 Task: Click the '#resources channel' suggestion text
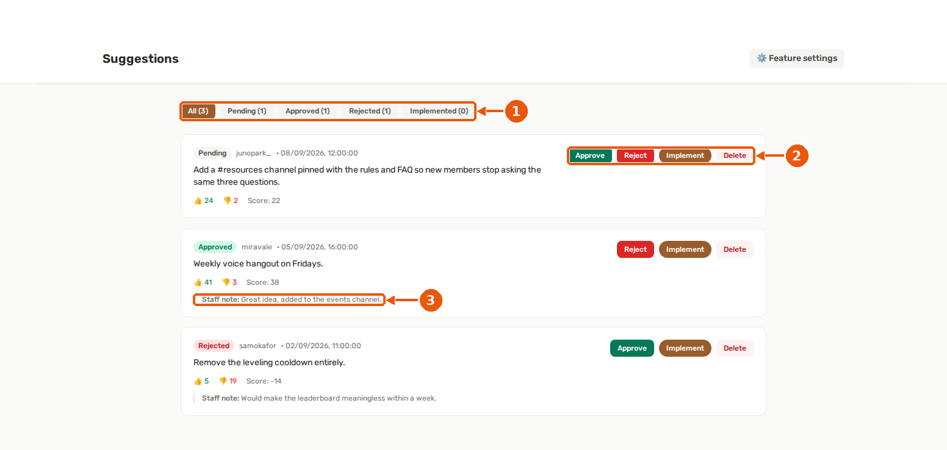(367, 176)
